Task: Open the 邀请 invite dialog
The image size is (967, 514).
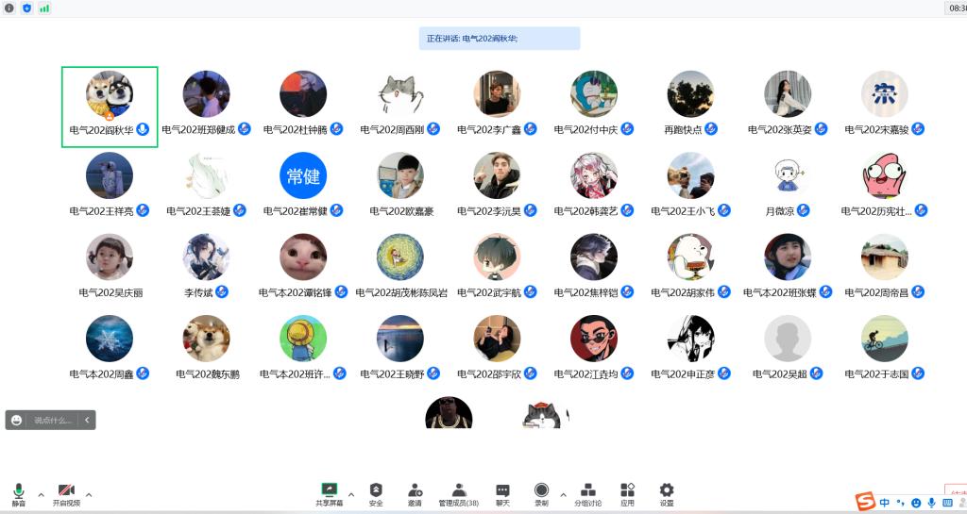Action: [415, 493]
